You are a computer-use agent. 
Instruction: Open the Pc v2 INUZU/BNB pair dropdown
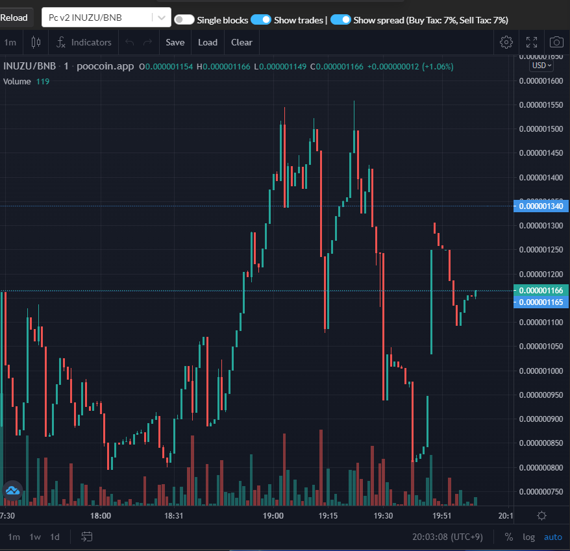click(106, 18)
